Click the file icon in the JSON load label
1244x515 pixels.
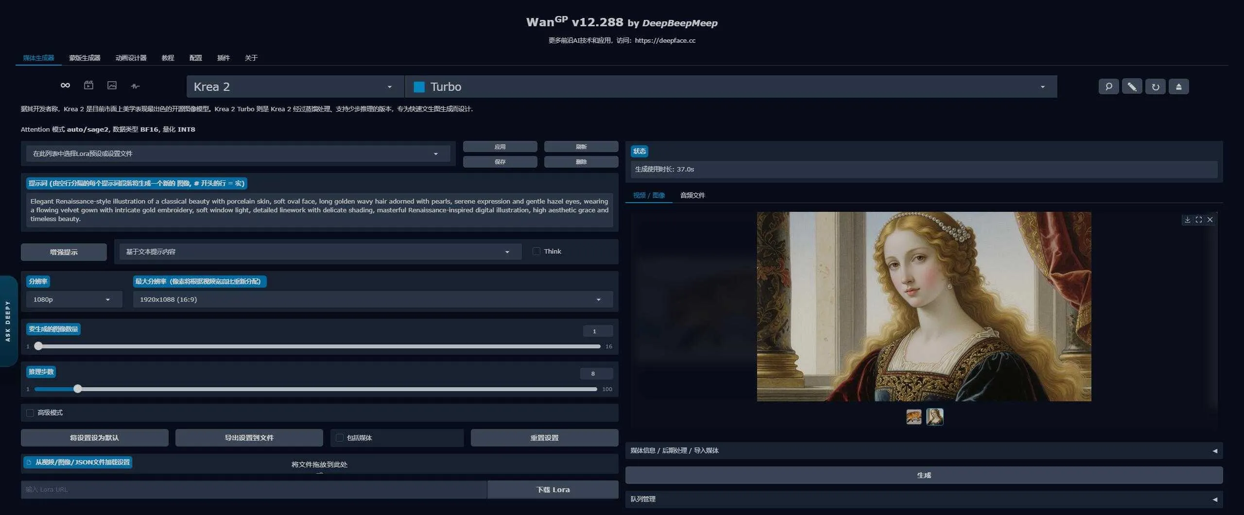(29, 463)
